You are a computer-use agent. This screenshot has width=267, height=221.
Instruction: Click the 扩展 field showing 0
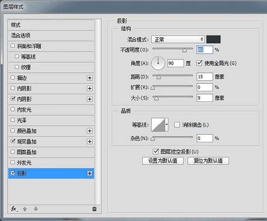pyautogui.click(x=205, y=87)
